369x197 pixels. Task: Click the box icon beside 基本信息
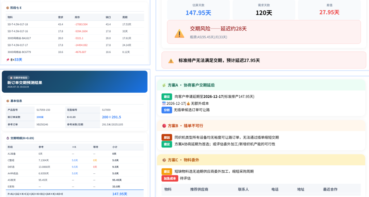point(8,101)
